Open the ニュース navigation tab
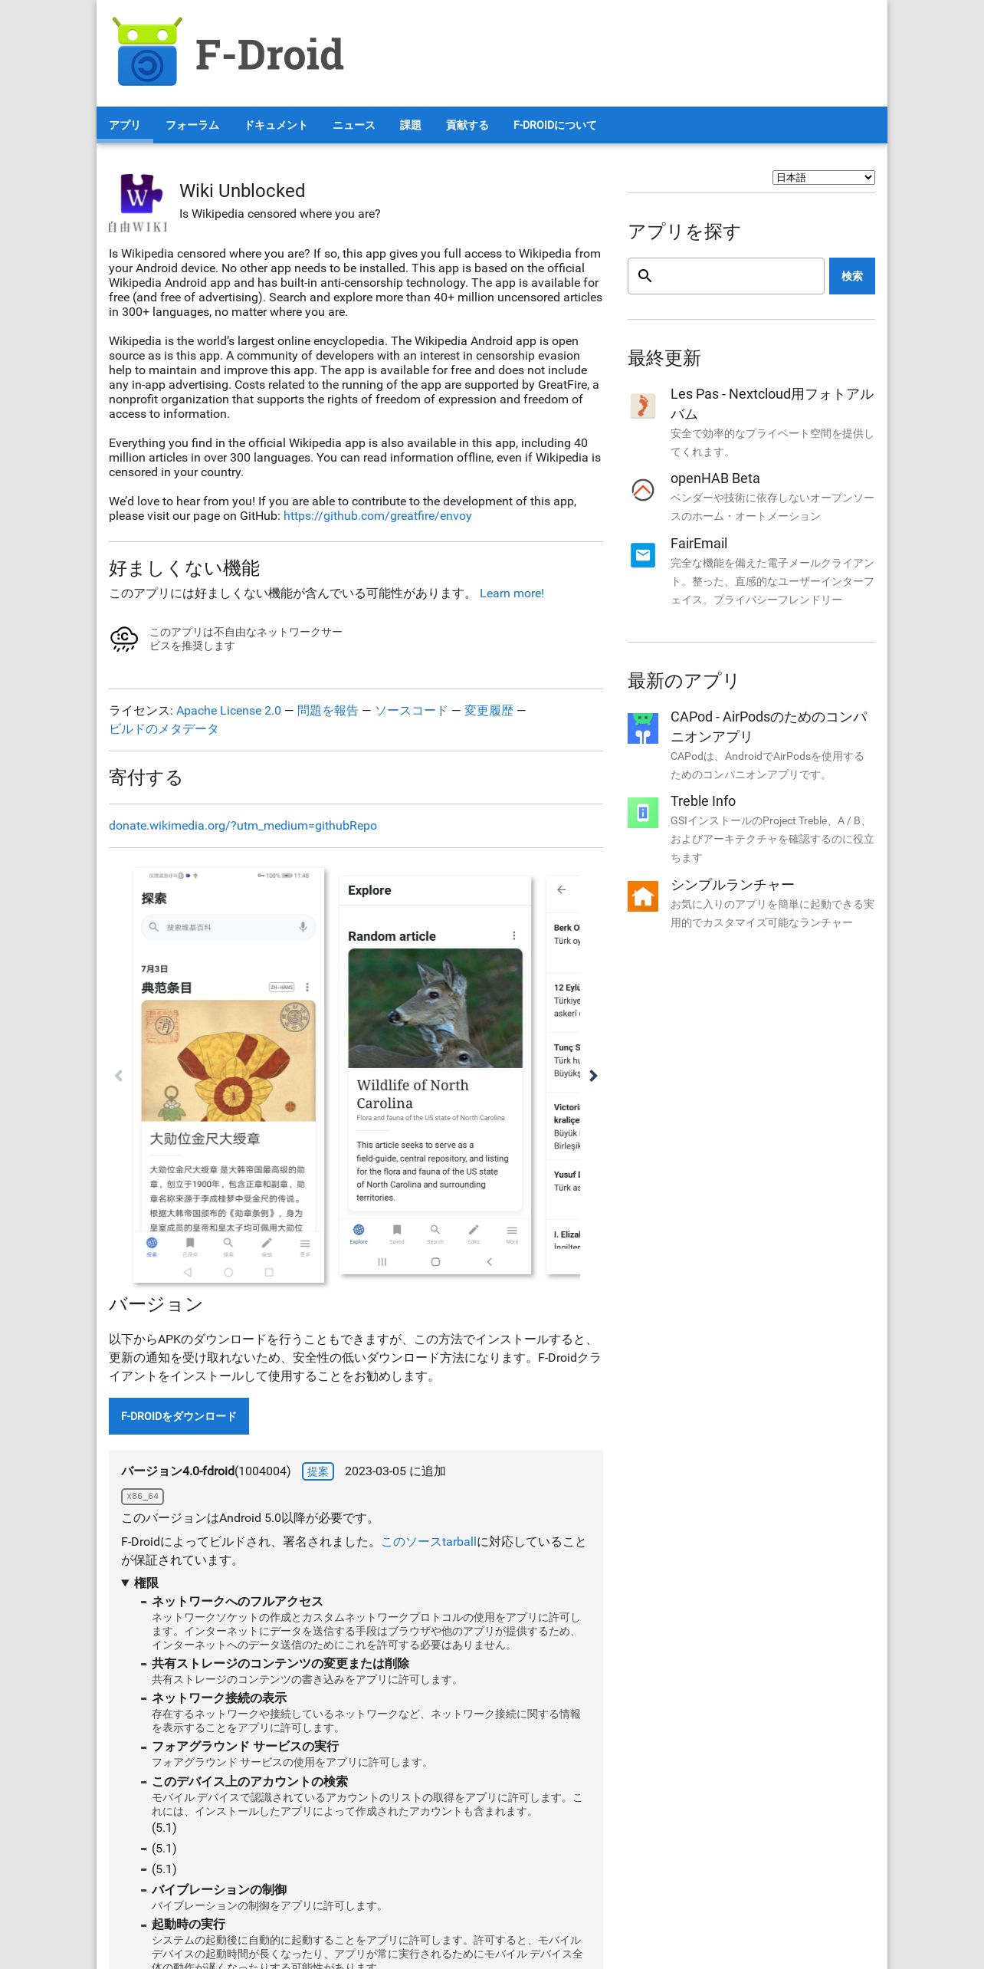 353,125
